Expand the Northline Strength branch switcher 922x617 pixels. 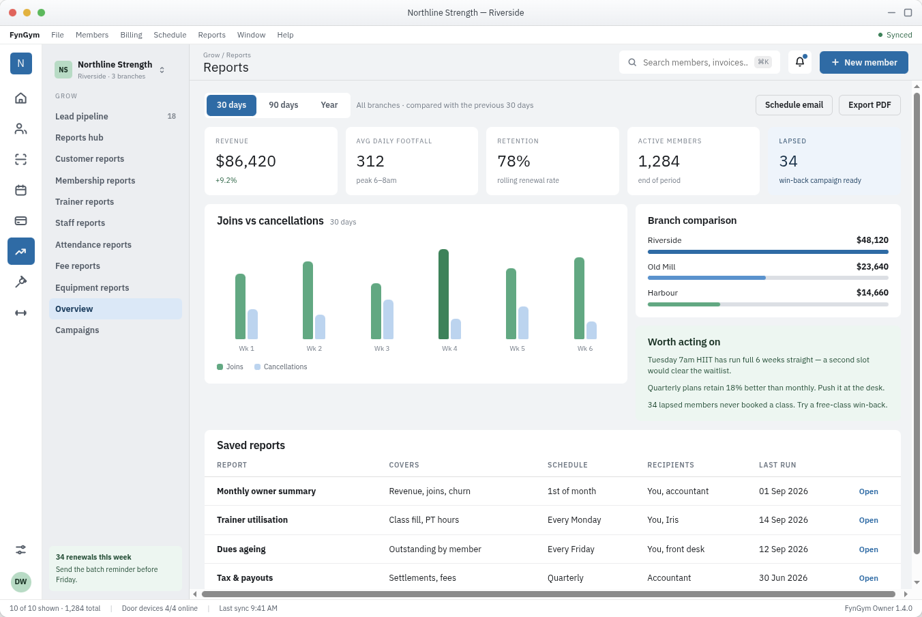click(x=162, y=70)
